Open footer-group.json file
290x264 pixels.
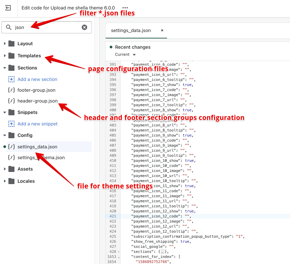pyautogui.click(x=36, y=90)
